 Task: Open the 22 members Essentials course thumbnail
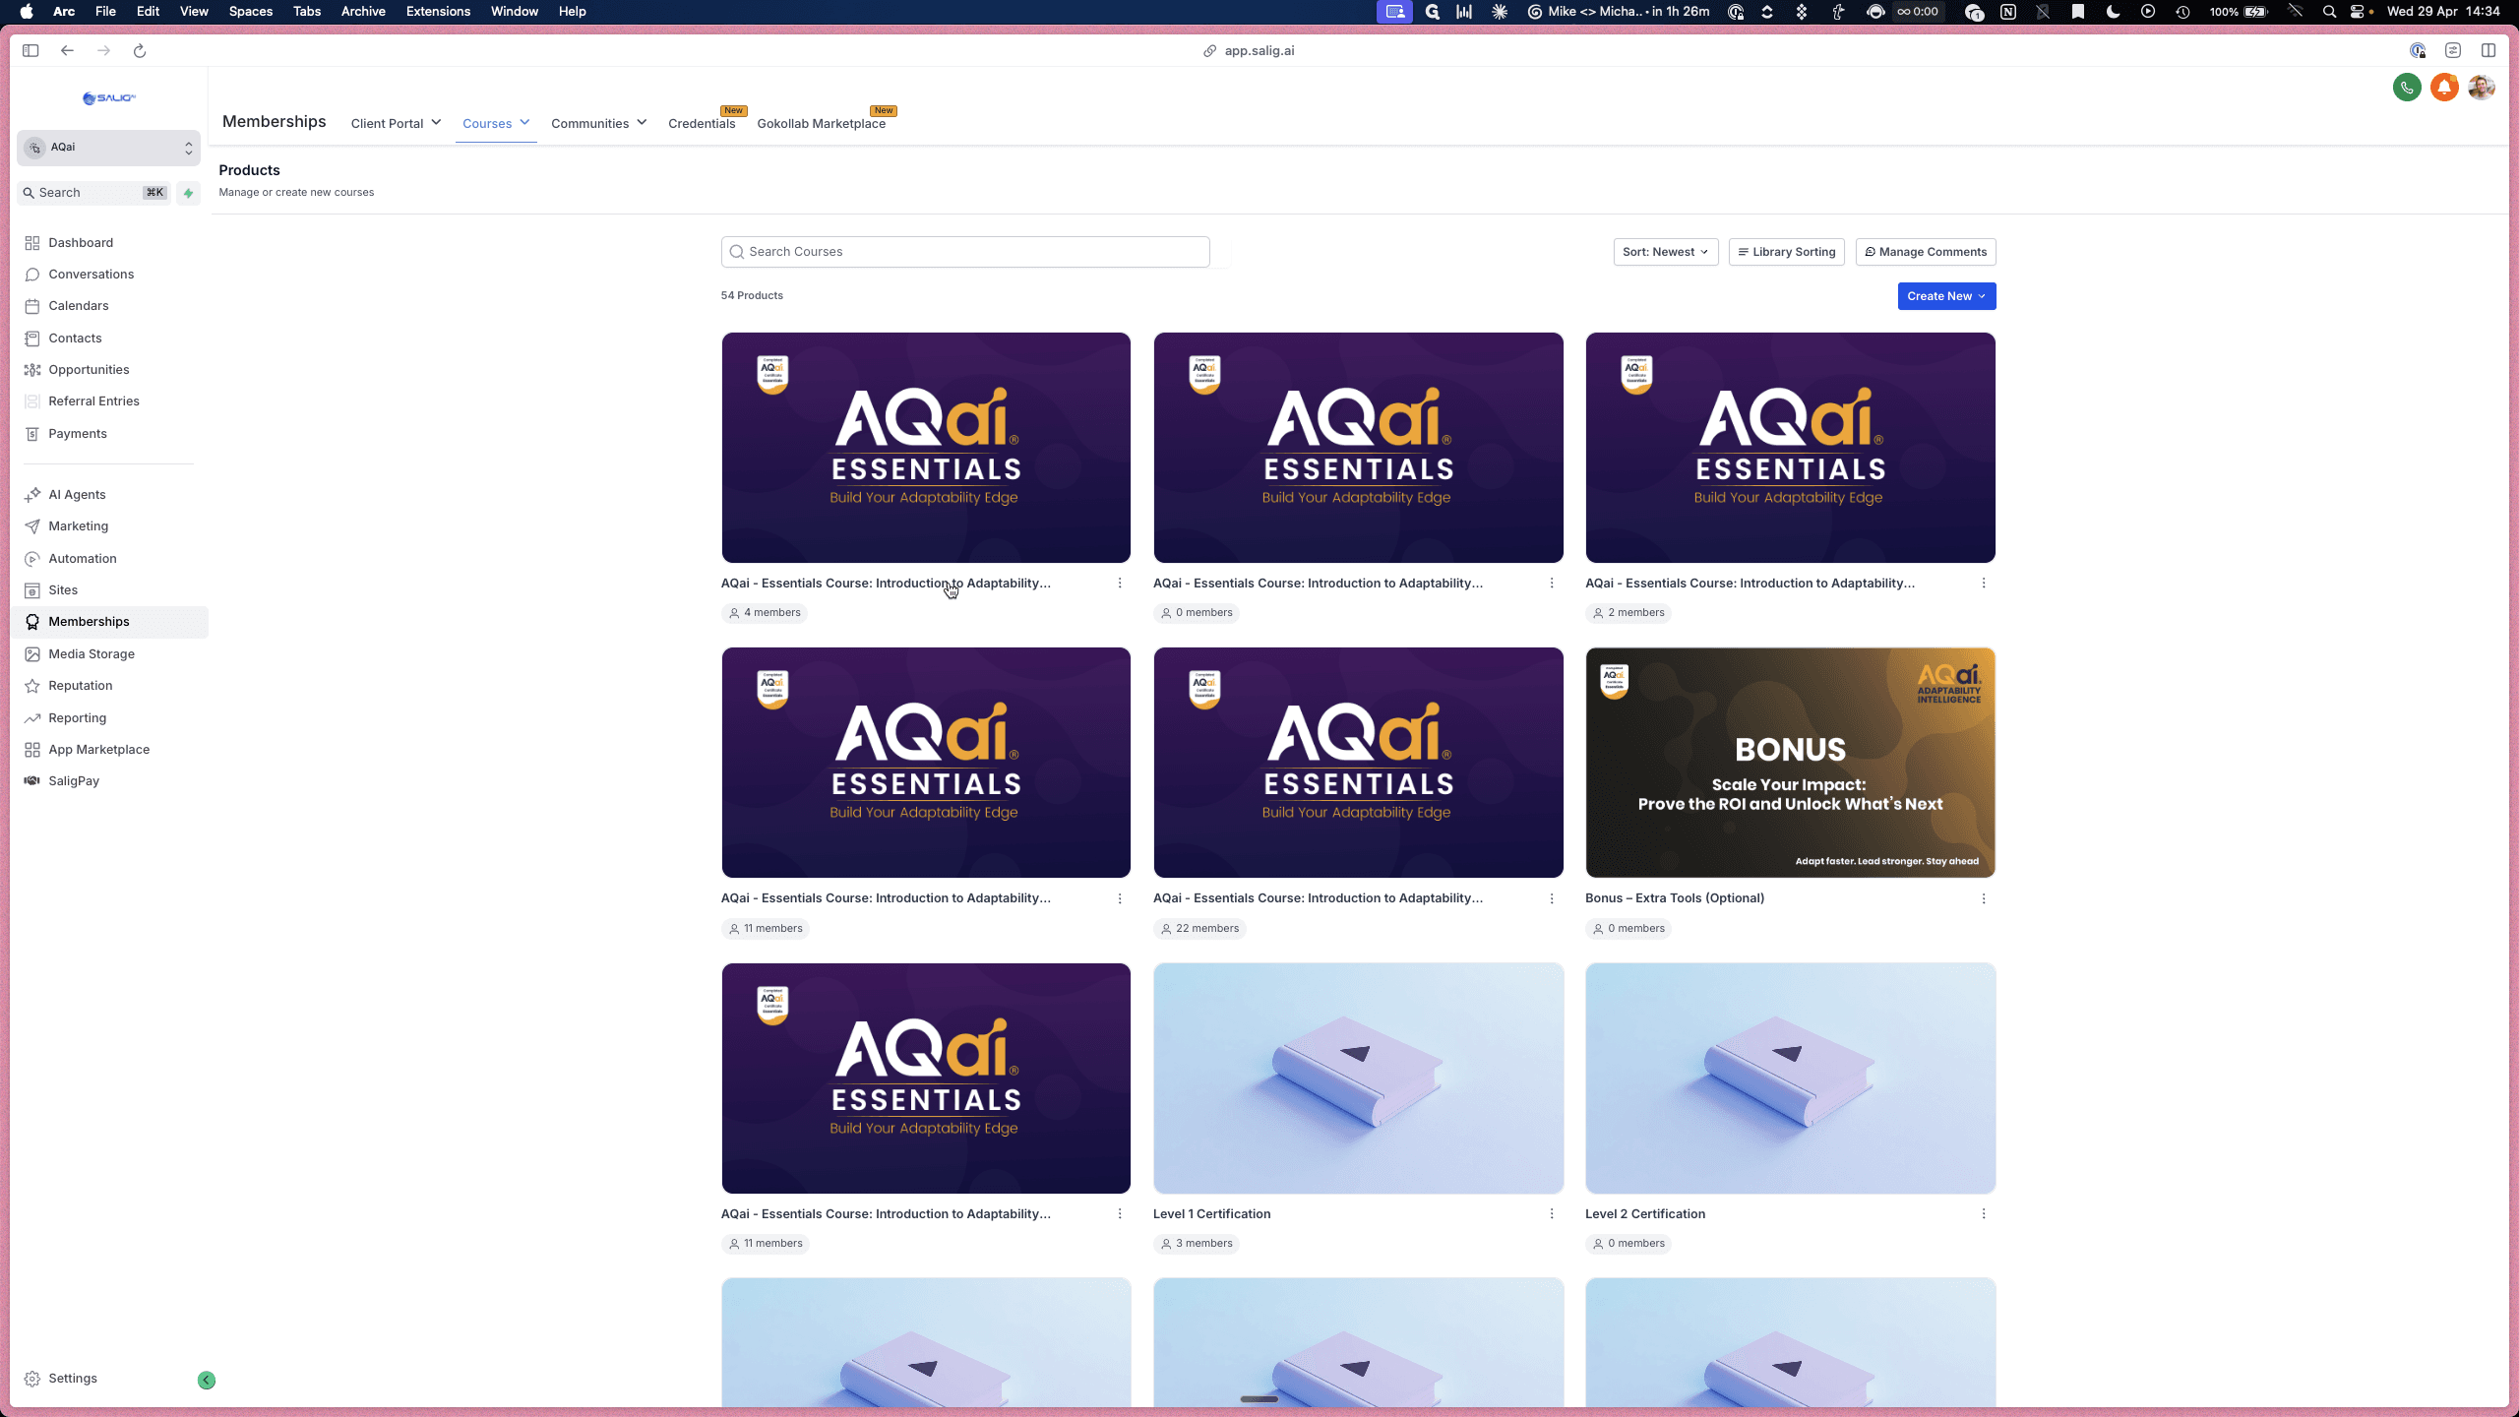(1358, 763)
